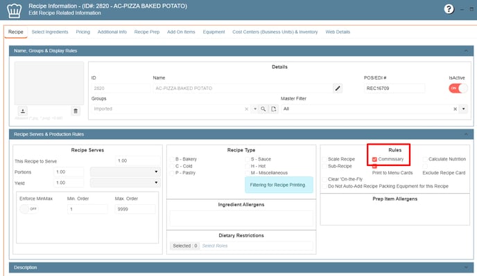Click the Yield value field
The image size is (477, 276).
(x=69, y=183)
